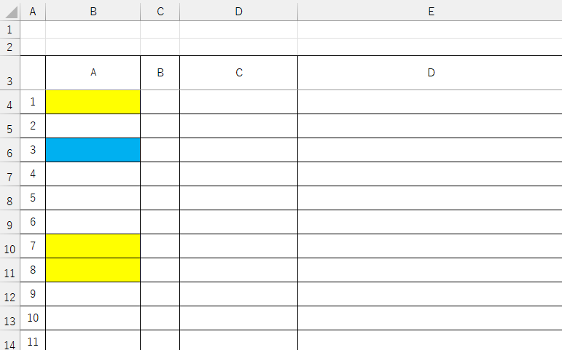Select spreadsheet column B via its header
The height and width of the screenshot is (350, 562).
click(93, 11)
